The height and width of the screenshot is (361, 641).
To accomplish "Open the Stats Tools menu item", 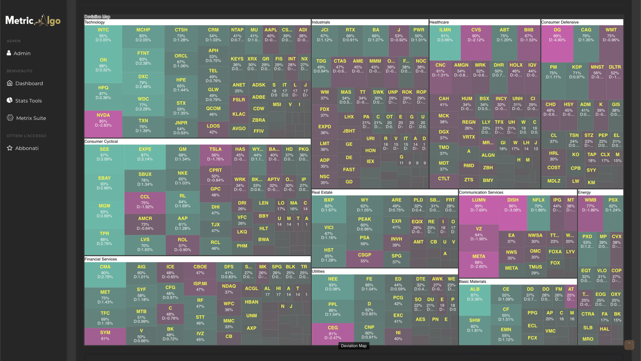I will pyautogui.click(x=28, y=101).
